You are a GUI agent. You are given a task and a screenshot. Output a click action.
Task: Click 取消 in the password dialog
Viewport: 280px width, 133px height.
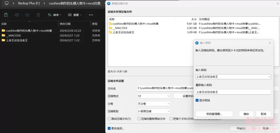[264, 114]
